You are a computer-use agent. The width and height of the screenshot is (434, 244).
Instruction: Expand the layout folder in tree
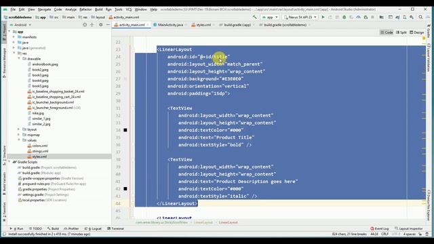point(19,129)
